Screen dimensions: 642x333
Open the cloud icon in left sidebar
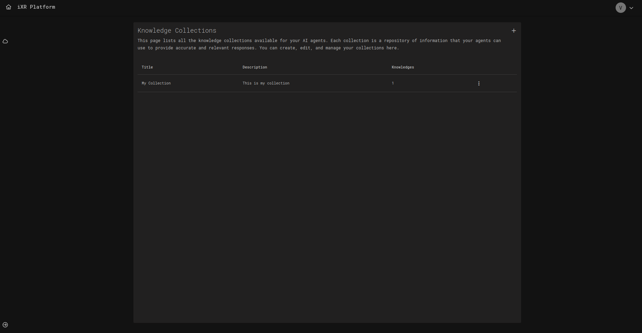(x=5, y=41)
